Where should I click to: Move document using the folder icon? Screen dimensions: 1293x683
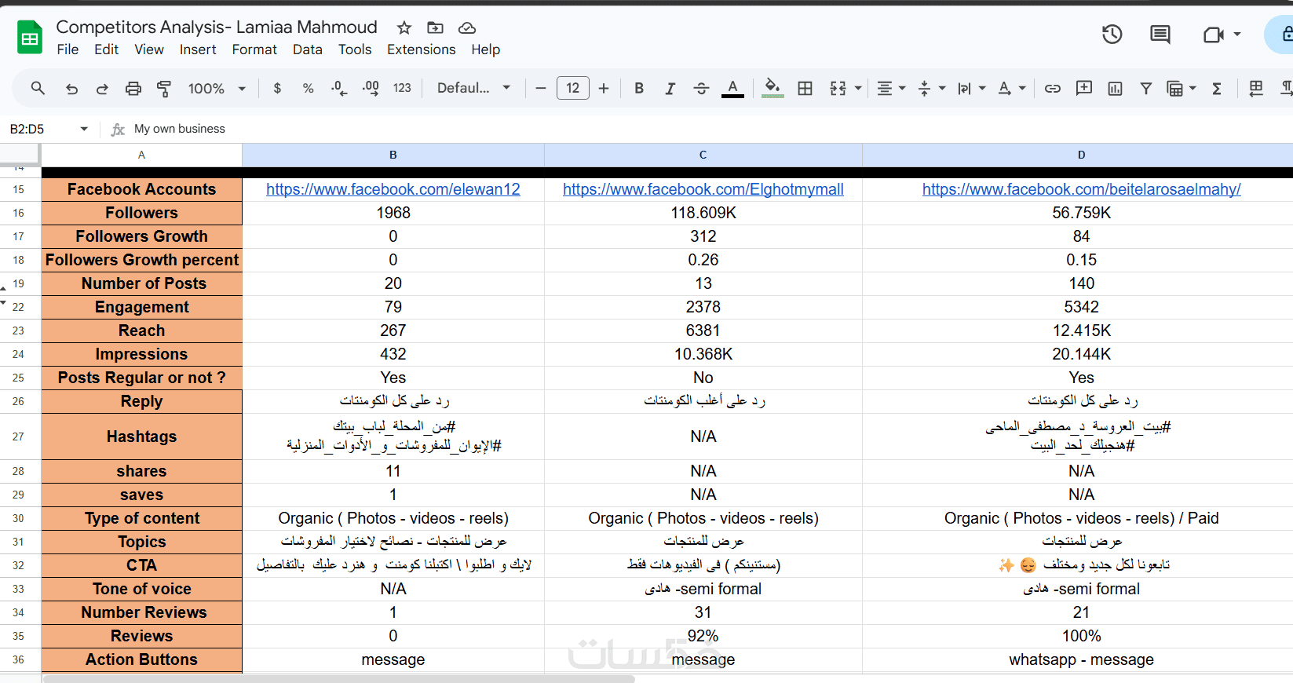[435, 28]
